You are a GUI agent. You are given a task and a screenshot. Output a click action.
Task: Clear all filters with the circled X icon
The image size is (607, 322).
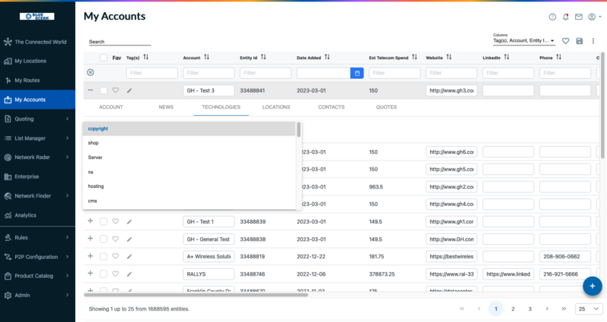pos(90,73)
